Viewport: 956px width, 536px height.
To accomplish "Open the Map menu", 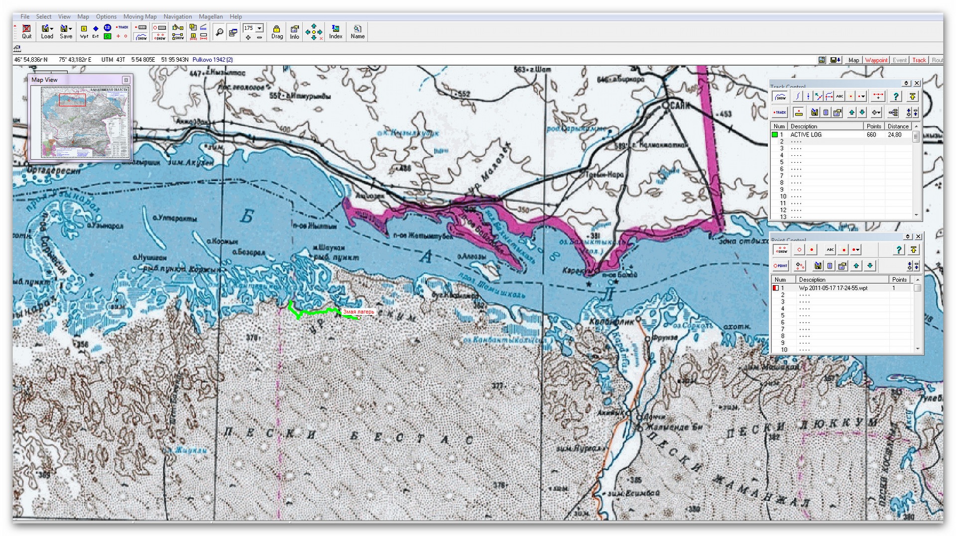I will [x=83, y=16].
